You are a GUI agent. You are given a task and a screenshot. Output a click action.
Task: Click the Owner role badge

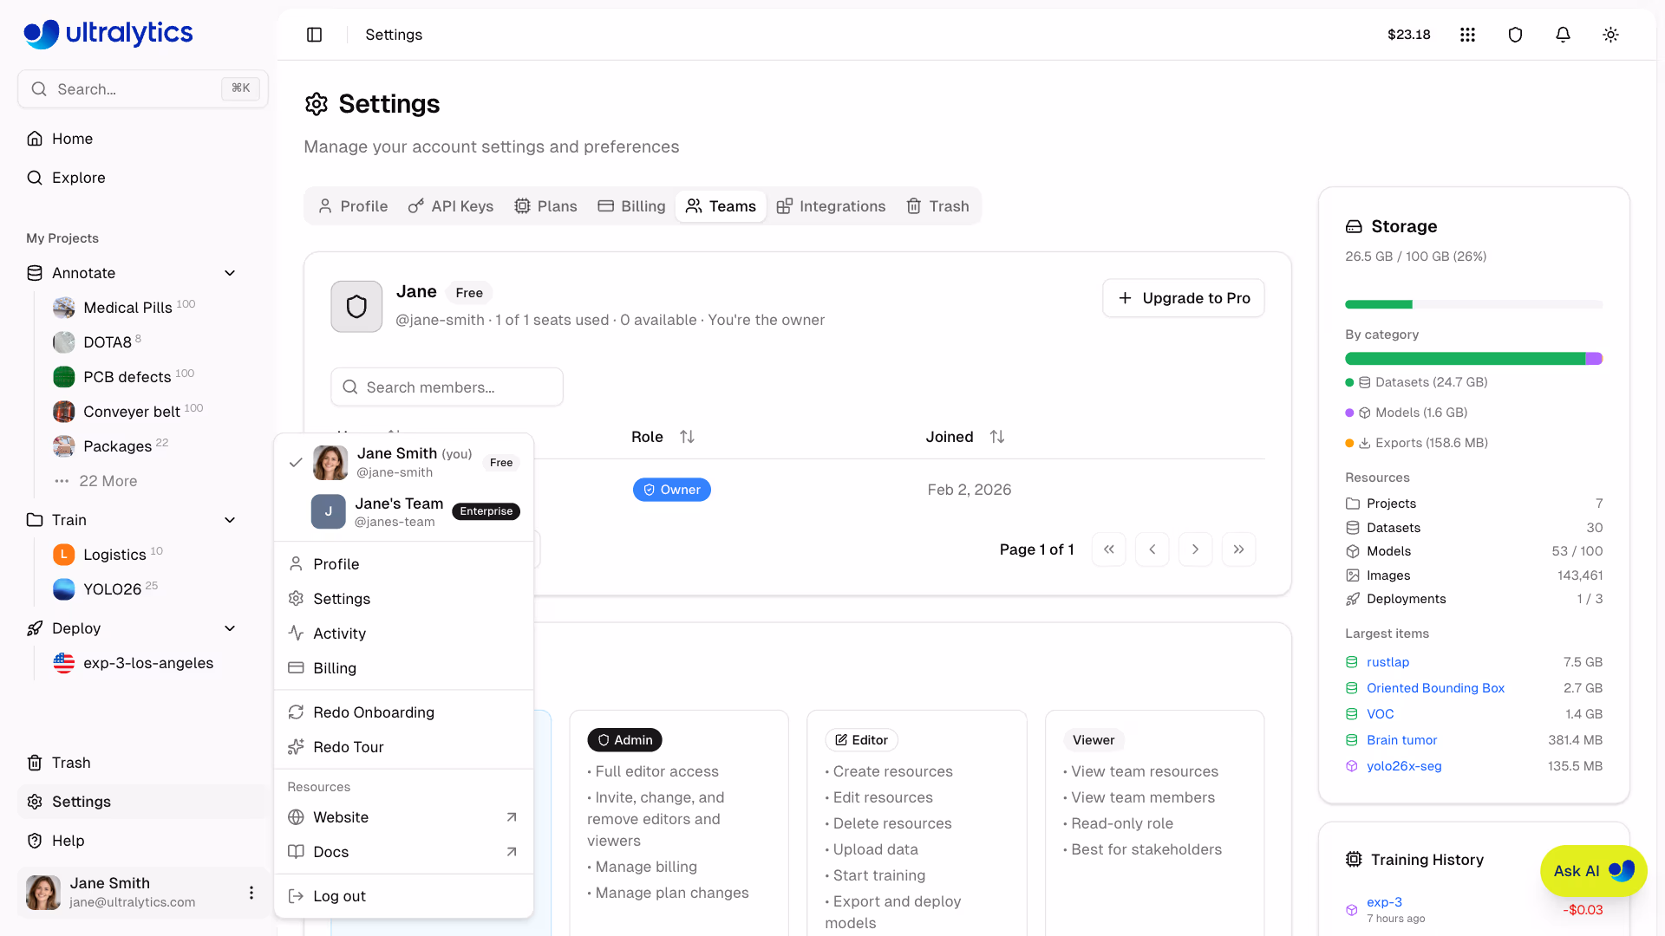(672, 490)
